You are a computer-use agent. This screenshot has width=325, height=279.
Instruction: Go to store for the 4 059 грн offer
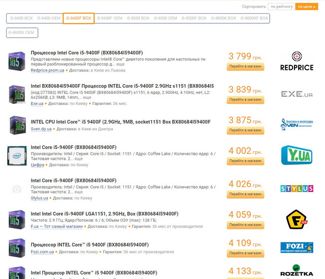[245, 225]
